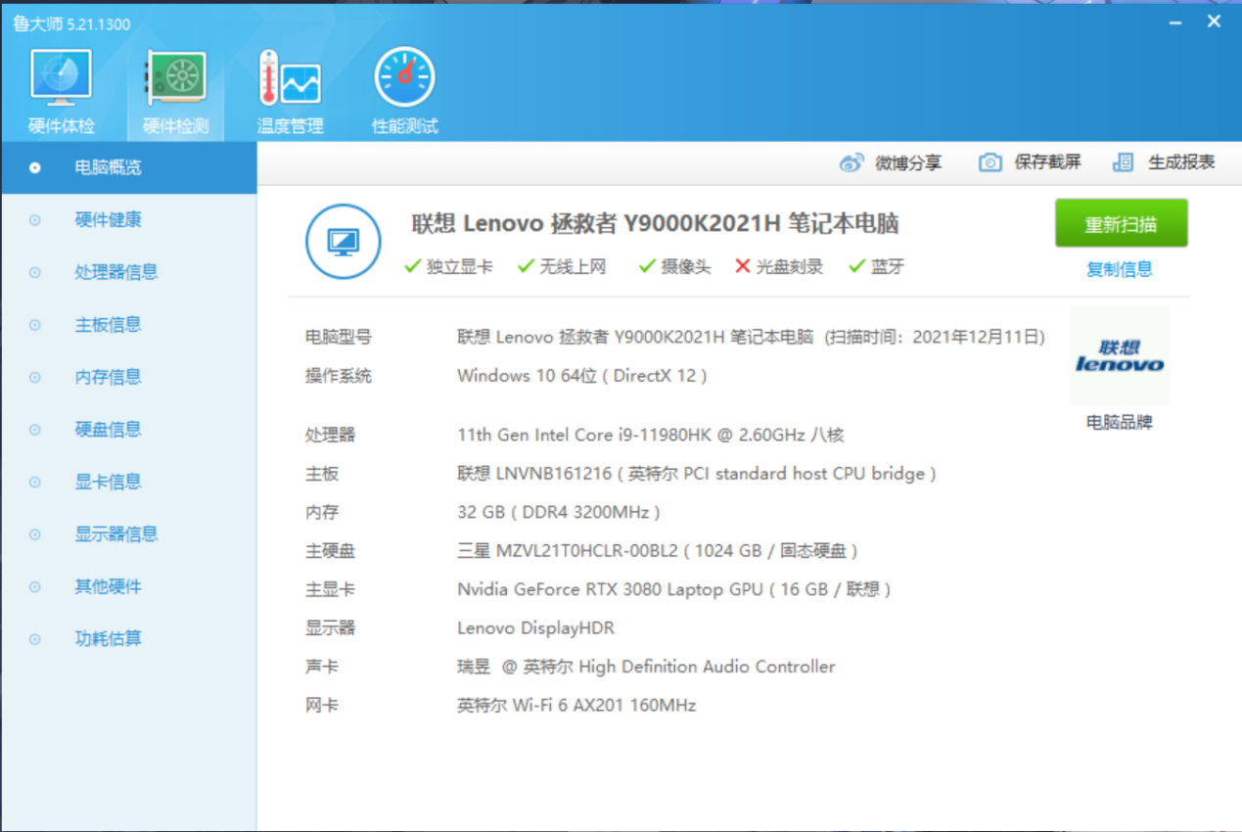Click the bullet beside 显示器信息

pyautogui.click(x=35, y=534)
